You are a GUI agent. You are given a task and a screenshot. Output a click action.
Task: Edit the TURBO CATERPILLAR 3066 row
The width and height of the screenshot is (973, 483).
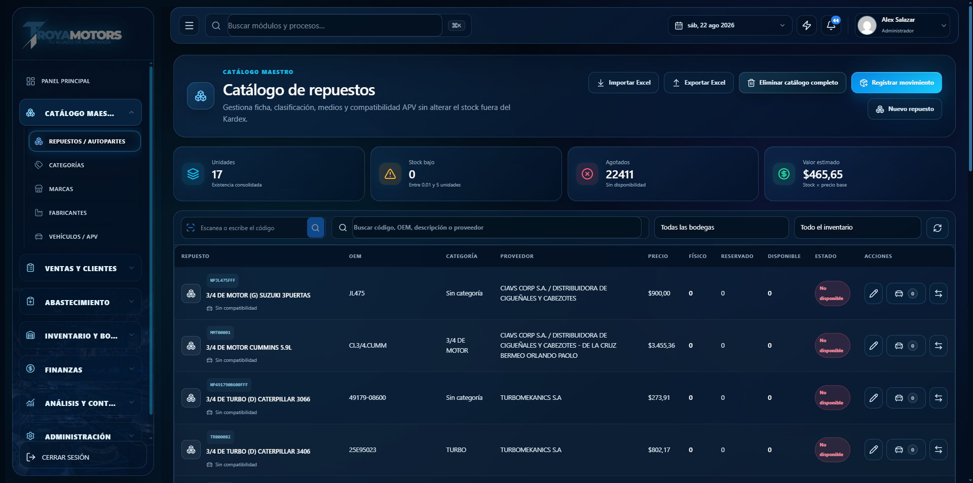pyautogui.click(x=874, y=398)
